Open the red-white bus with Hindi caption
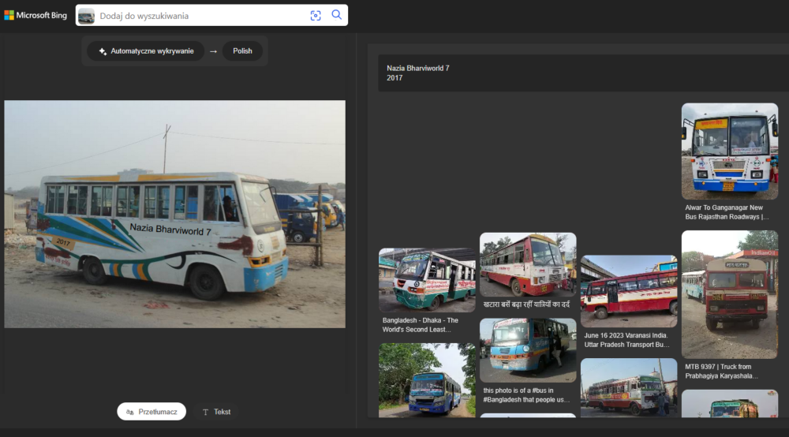Viewport: 789px width, 437px height. [x=528, y=264]
